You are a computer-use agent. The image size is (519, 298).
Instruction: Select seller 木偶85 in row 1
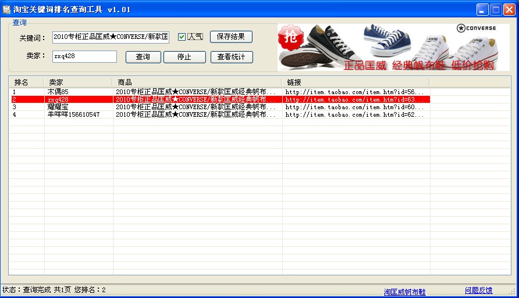click(58, 92)
